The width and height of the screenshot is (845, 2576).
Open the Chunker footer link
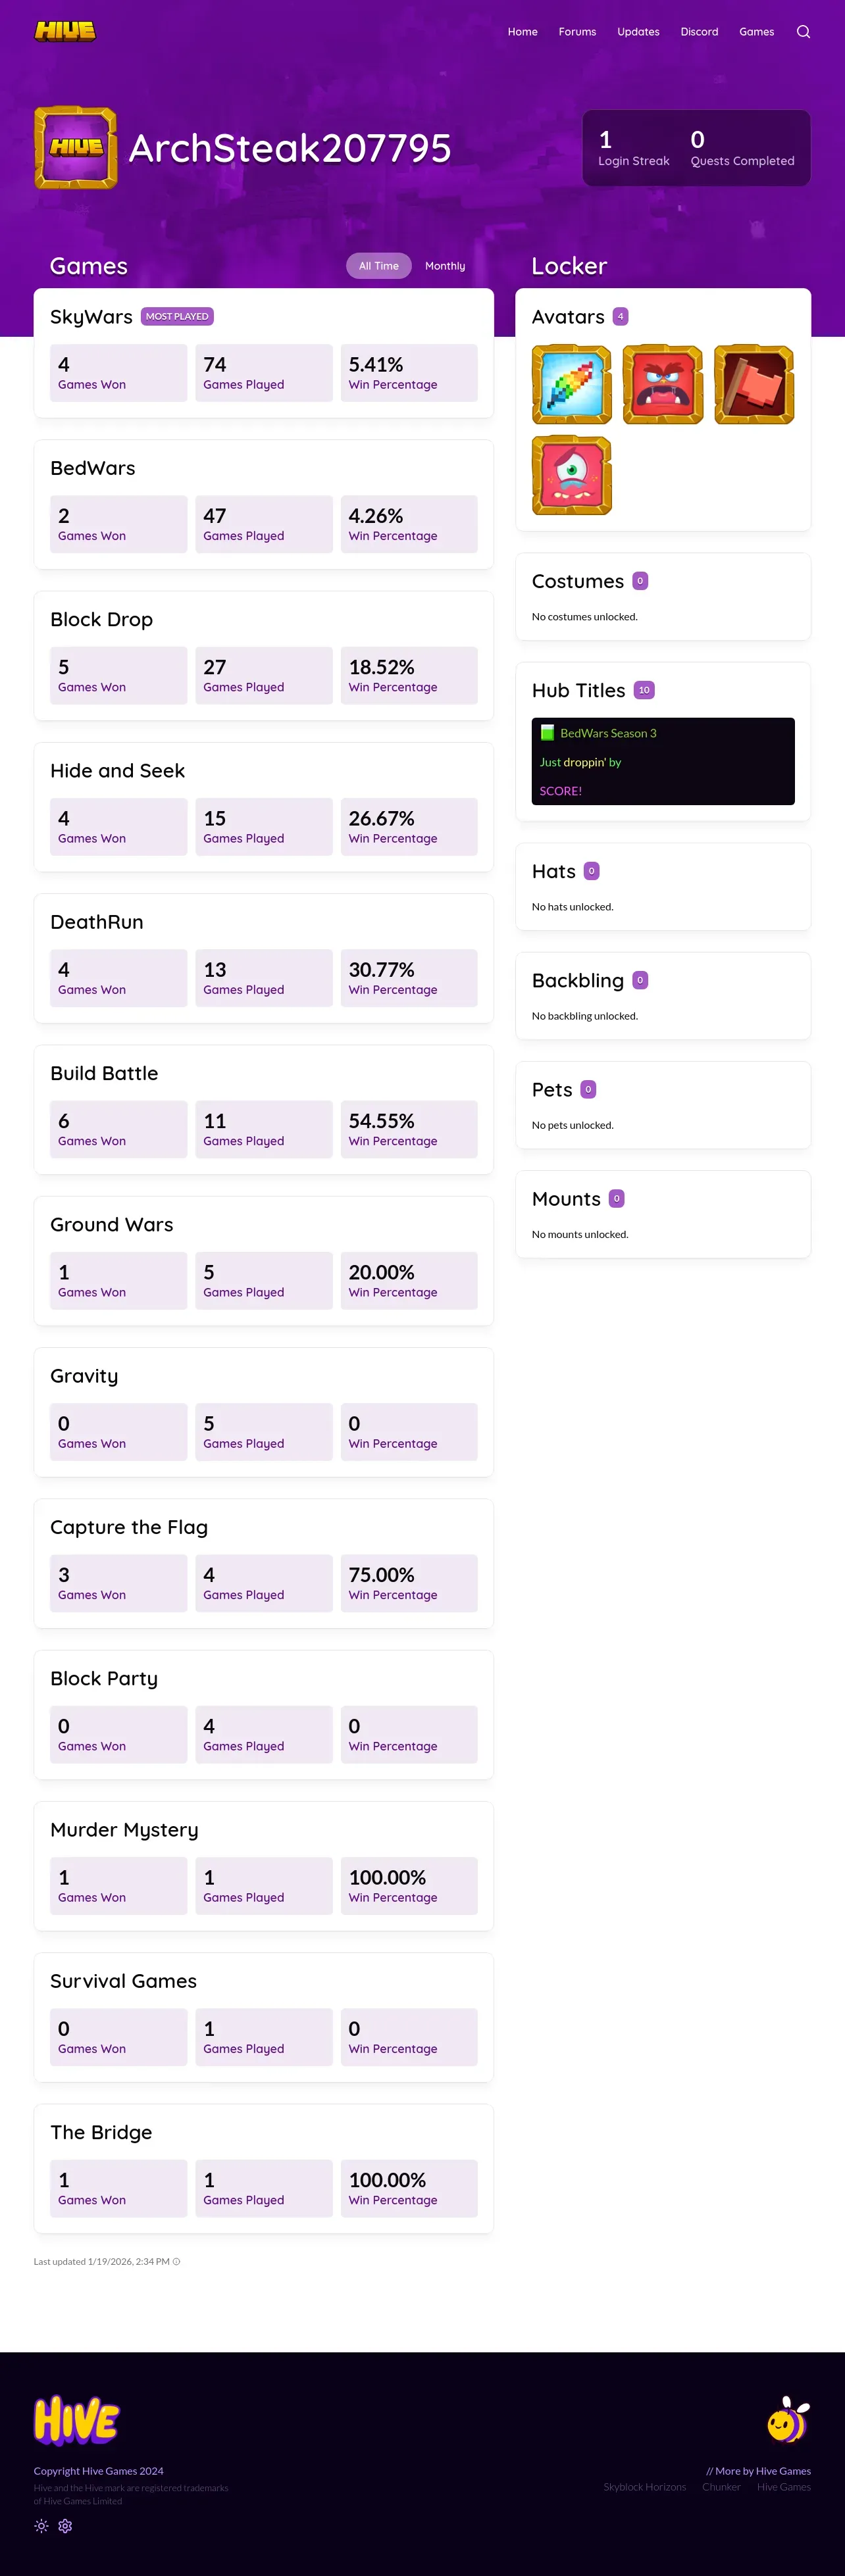721,2486
